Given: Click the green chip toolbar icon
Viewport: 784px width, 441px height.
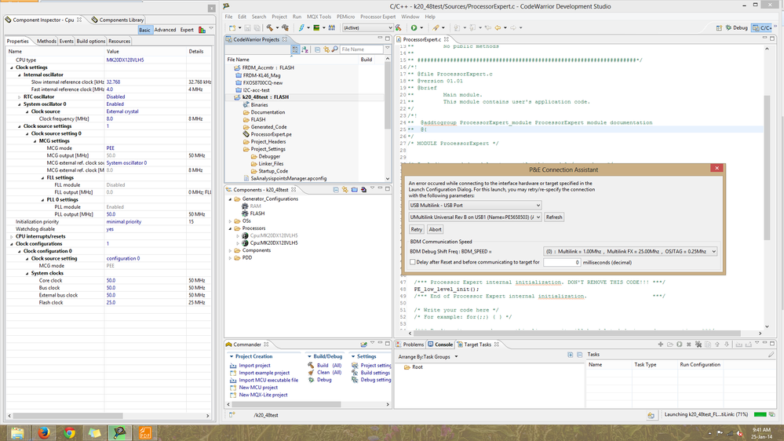Looking at the screenshot, I should (x=316, y=28).
